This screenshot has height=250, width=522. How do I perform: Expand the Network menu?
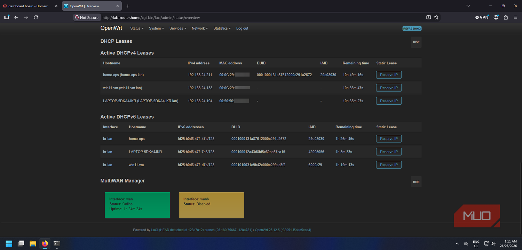click(x=200, y=29)
